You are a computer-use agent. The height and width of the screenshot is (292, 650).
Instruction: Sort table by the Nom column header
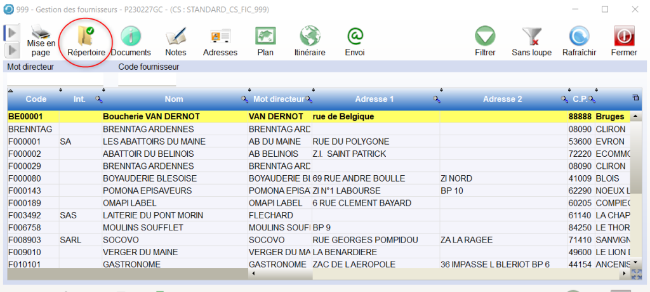coord(173,99)
